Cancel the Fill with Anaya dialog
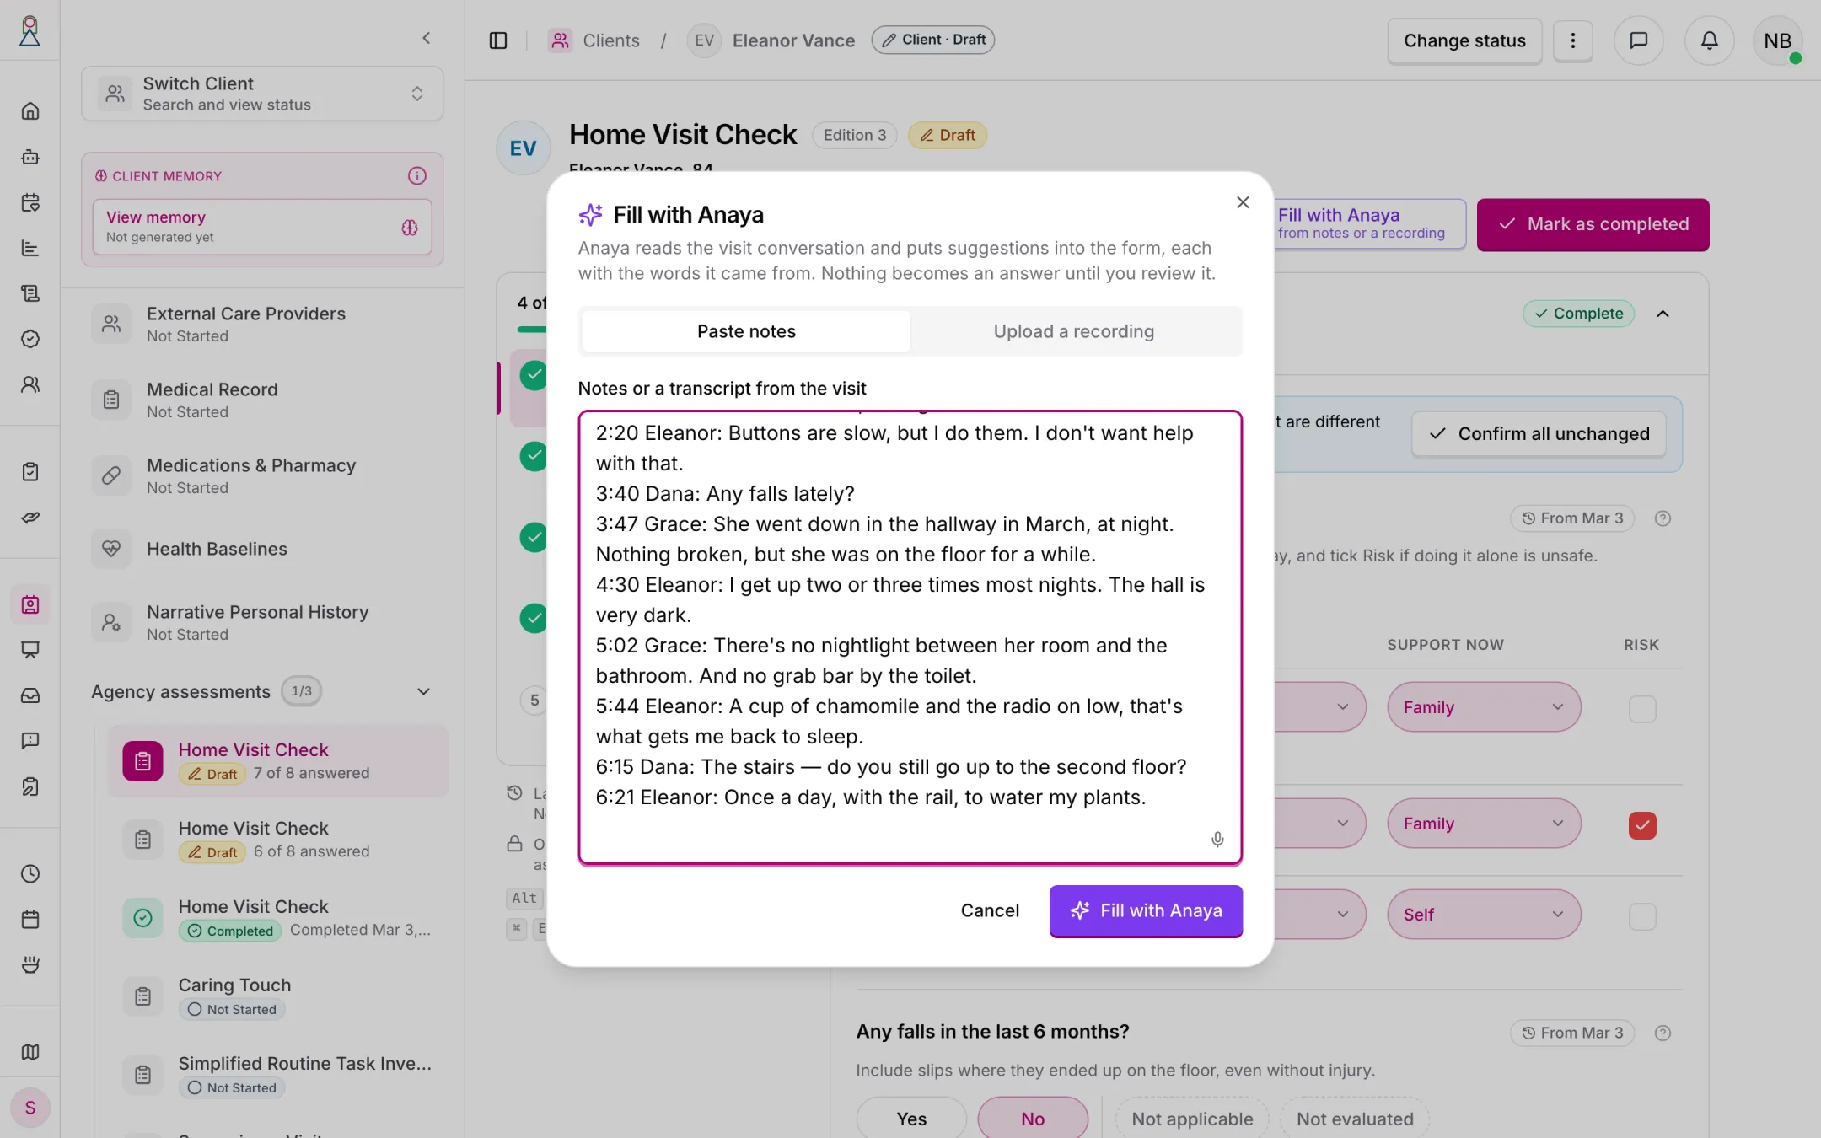 tap(990, 910)
